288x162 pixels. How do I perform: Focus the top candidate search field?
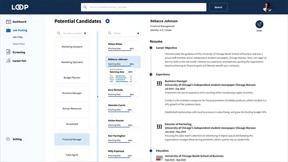pyautogui.click(x=144, y=7)
